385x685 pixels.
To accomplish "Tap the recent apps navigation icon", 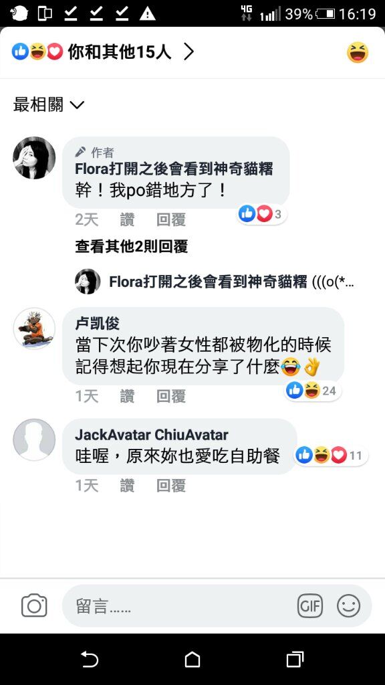I will pyautogui.click(x=295, y=659).
